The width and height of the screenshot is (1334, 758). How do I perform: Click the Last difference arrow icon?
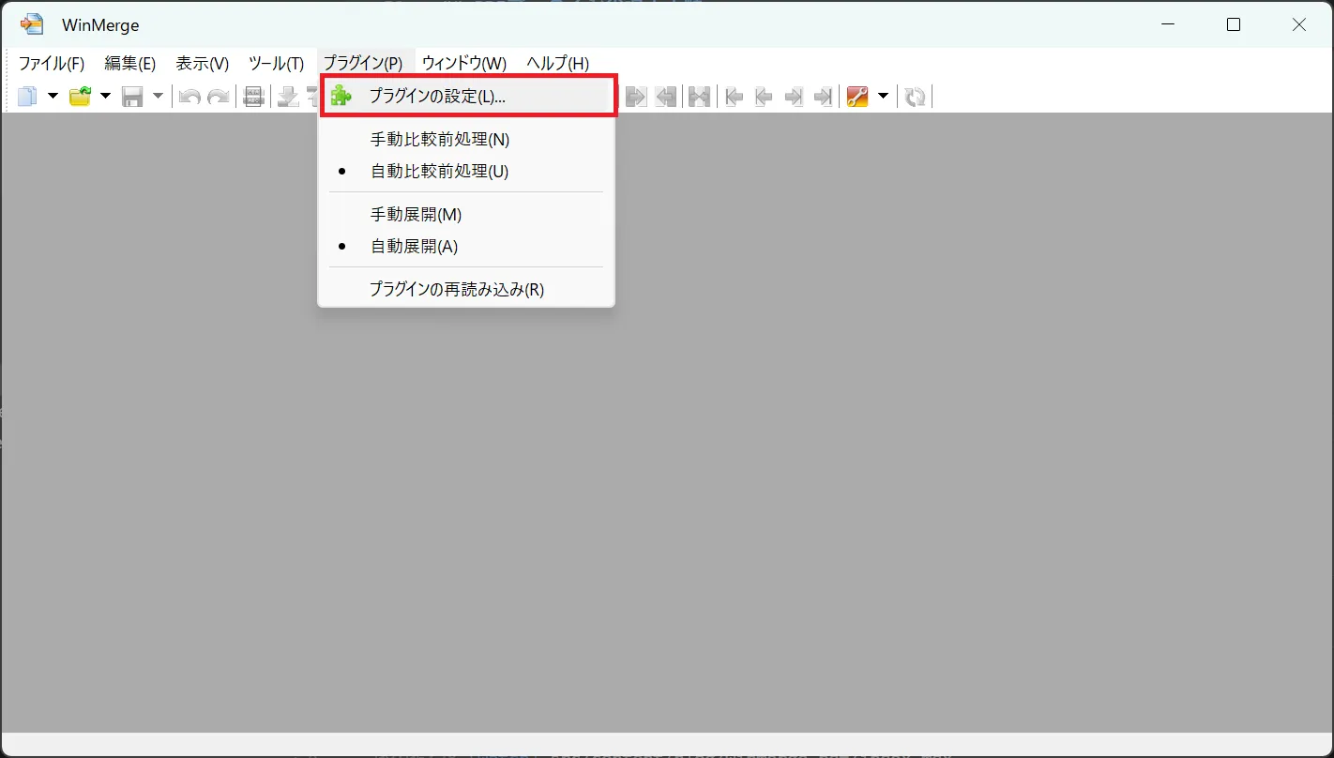pos(823,96)
